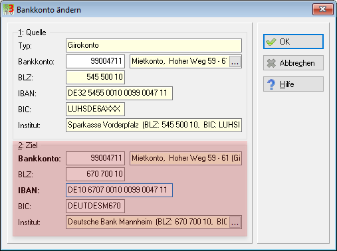This screenshot has height=251, width=337.
Task: Close the Bankkonto ändern dialog
Action: click(323, 9)
